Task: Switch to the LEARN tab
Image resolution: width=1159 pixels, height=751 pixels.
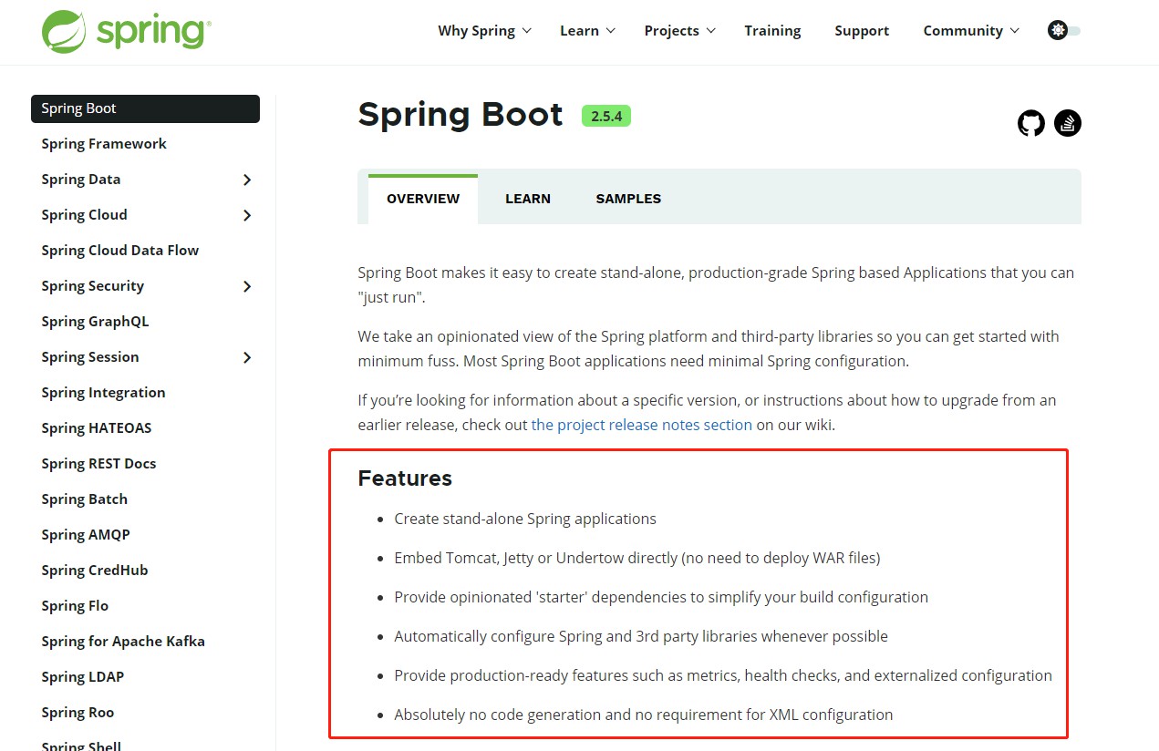Action: (528, 199)
